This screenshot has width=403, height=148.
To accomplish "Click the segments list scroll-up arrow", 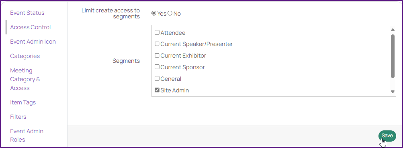I will click(393, 30).
